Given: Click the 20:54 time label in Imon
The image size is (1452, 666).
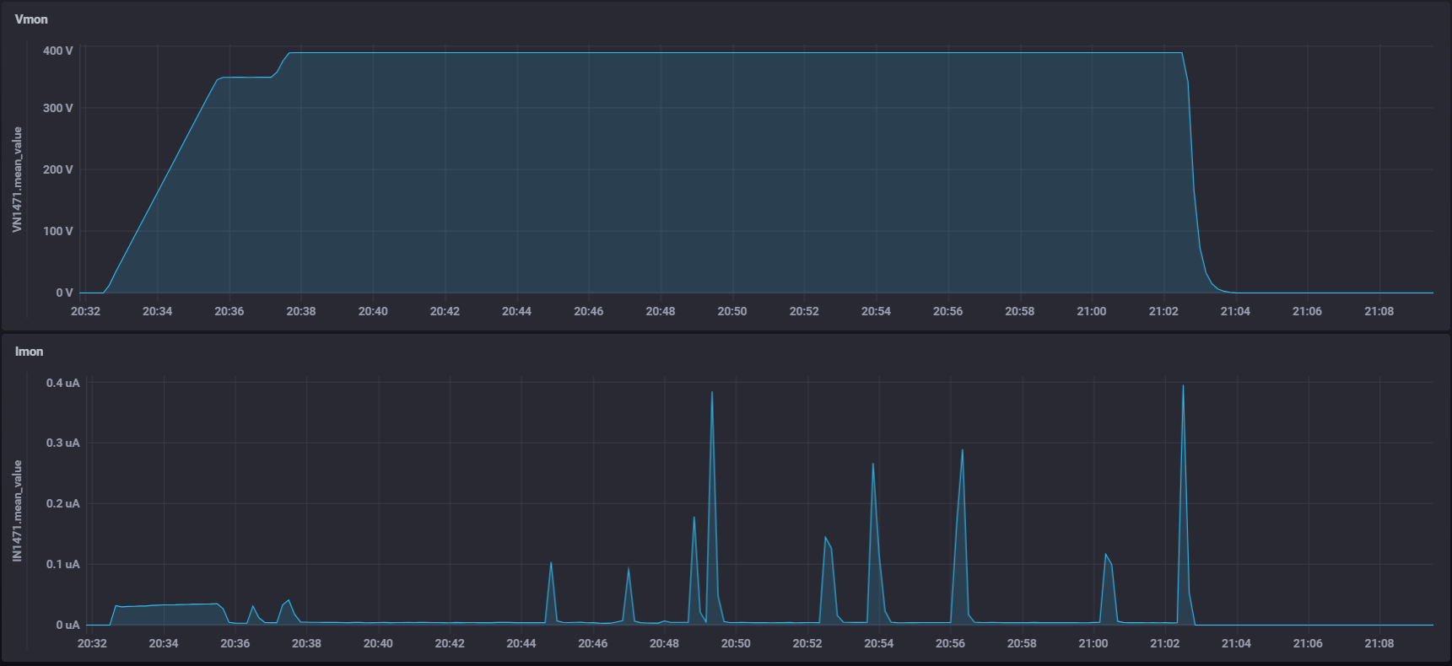Looking at the screenshot, I should click(x=879, y=643).
